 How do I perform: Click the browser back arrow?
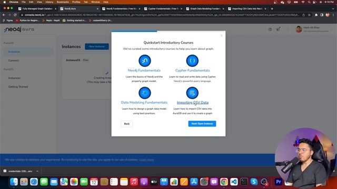4,15
